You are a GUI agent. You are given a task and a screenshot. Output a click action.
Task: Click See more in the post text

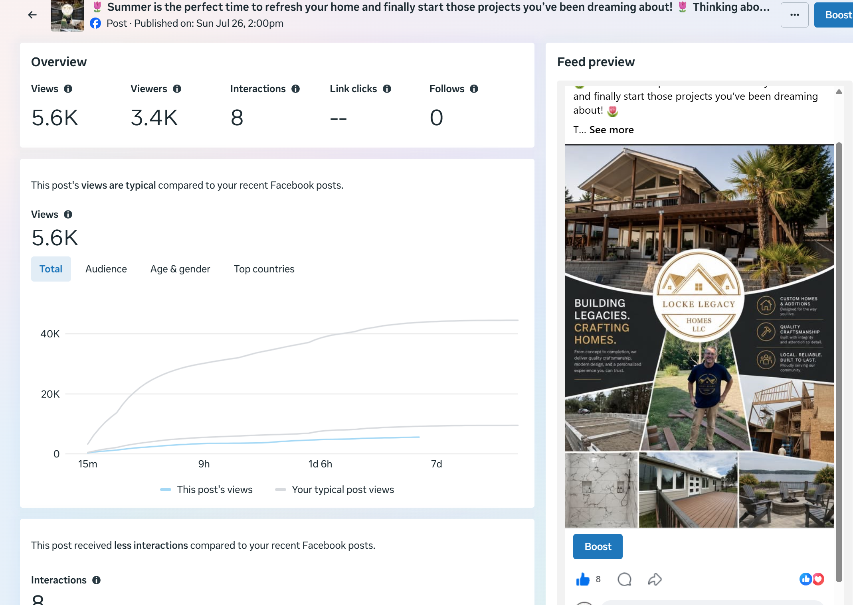612,130
